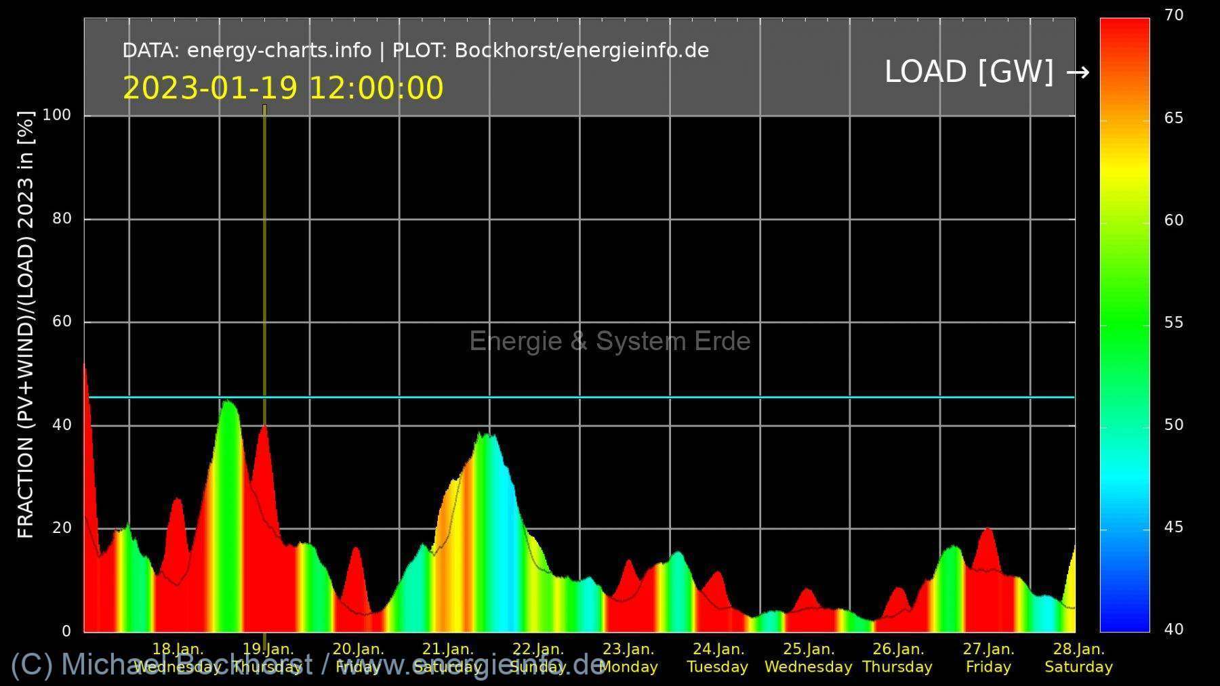1220x686 pixels.
Task: Select the 25.Jan. Wednesday date label
Action: point(808,658)
